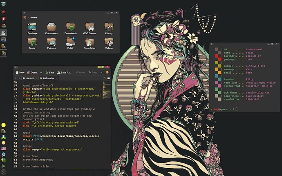Viewport: 282px width, 176px height.
Task: Click the US flag keyboard layout indicator
Action: (x=3, y=149)
